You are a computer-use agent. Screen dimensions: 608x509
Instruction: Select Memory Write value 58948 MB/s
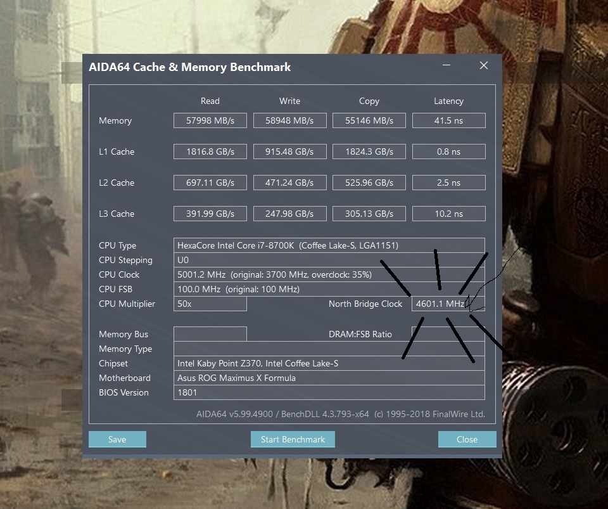(x=289, y=120)
